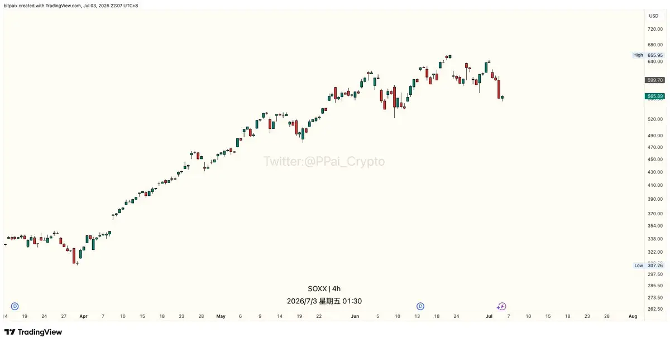
Task: Click the 2026/7/3 01:30 timestamp text
Action: (324, 301)
